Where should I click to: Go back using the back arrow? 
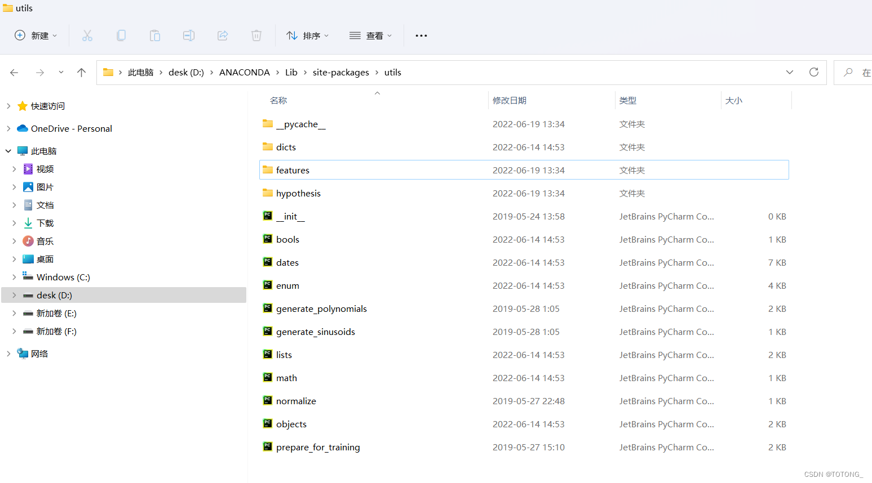point(14,72)
